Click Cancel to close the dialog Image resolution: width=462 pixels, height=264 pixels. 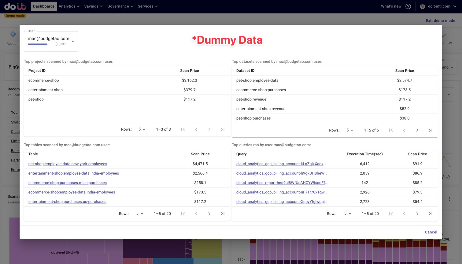(431, 232)
